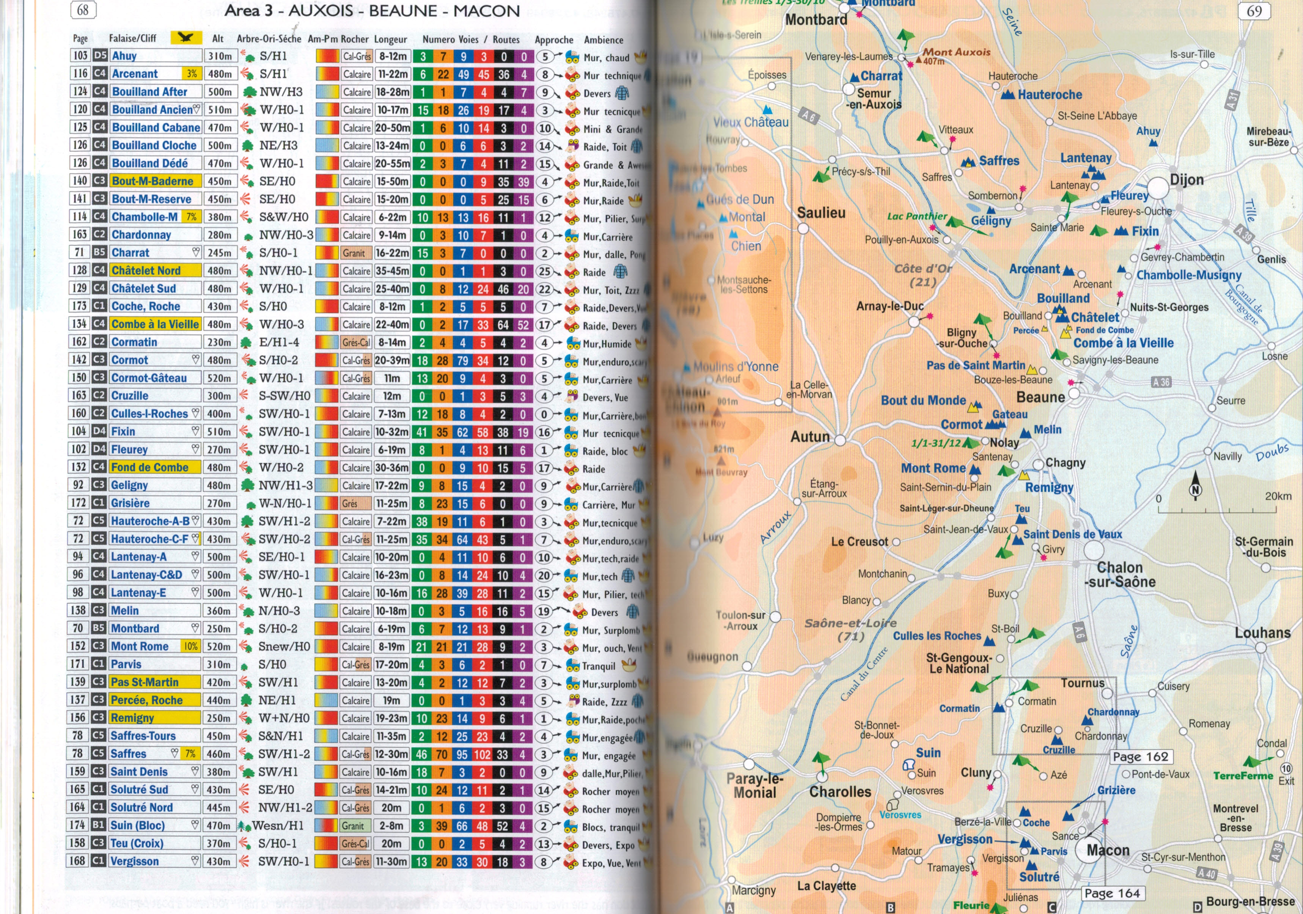Click the 3% yellow badge in Arcenant row
The image size is (1303, 914).
192,74
